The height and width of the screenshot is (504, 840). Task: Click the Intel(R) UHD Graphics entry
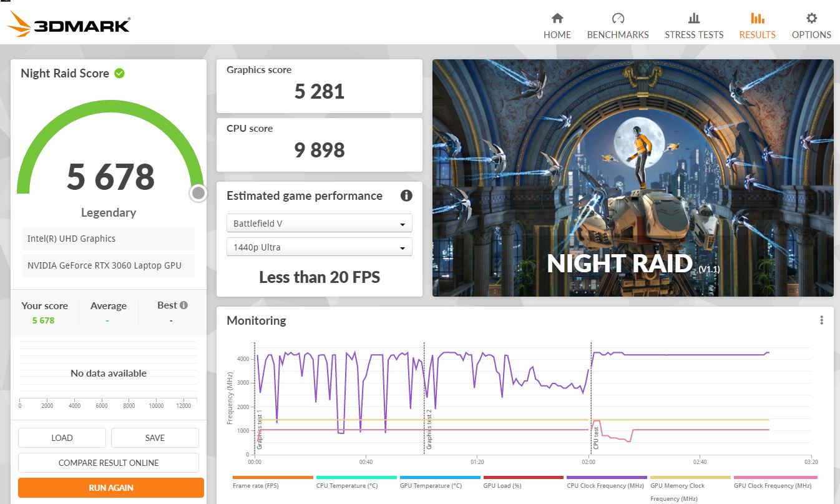109,239
